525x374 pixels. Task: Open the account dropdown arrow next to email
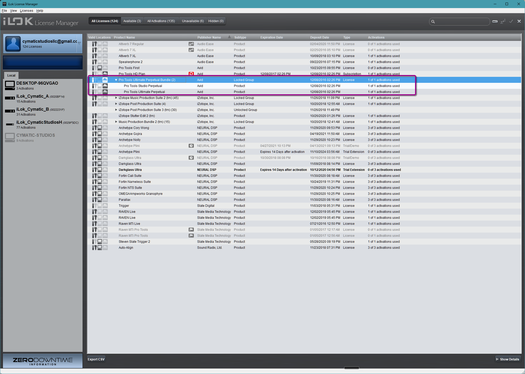(x=79, y=43)
